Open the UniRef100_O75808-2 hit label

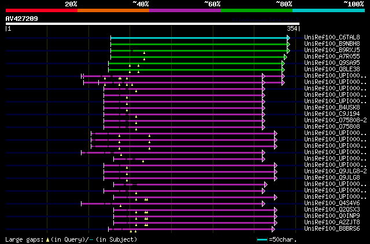335,120
